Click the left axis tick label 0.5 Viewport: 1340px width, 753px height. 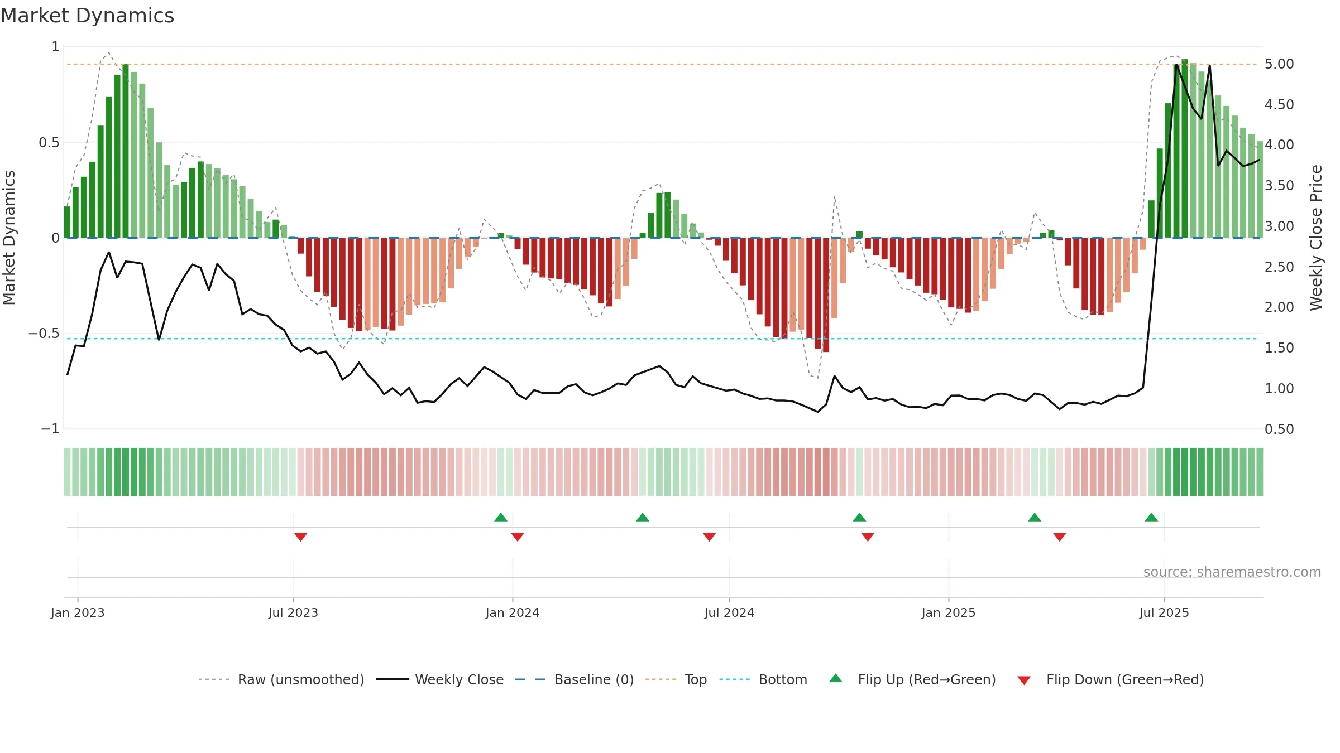pyautogui.click(x=49, y=143)
